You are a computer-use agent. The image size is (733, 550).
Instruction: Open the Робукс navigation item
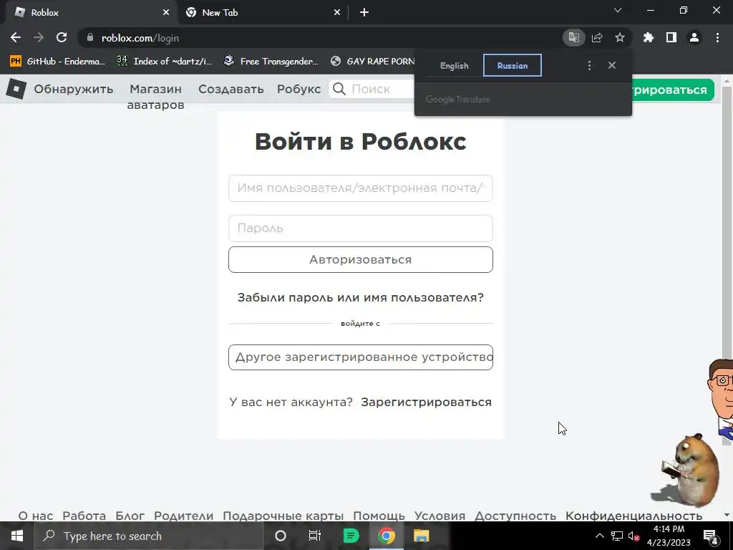tap(298, 89)
